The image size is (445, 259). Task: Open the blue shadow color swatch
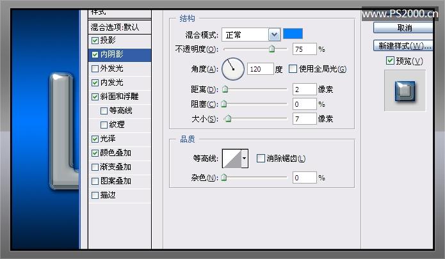coord(293,34)
